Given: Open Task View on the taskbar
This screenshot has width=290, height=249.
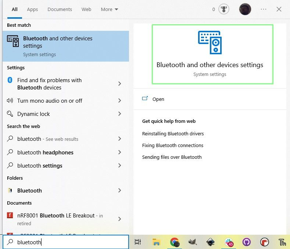Looking at the screenshot, I should click(x=138, y=242).
